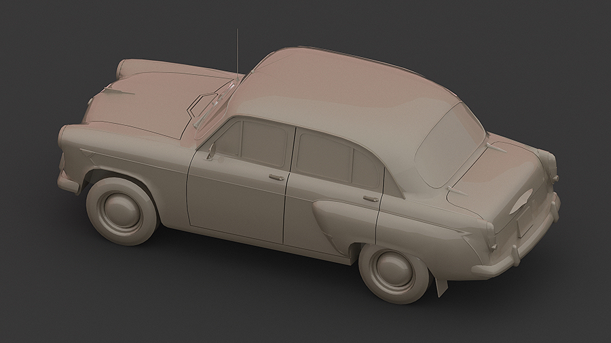Screen dimensions: 611x343
Task: Click the car's front wheel
Action: (122, 211)
